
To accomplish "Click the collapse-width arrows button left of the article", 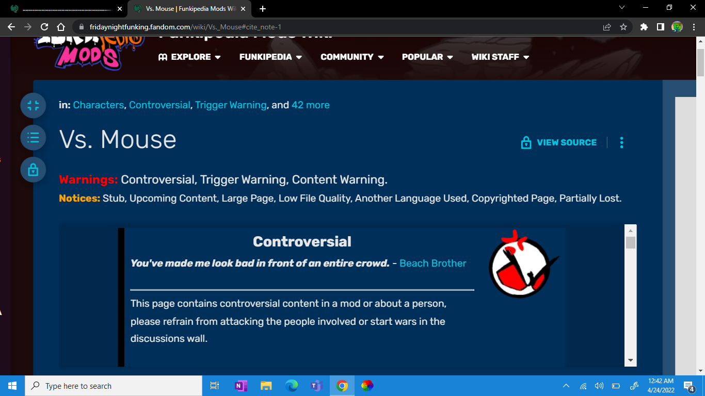I will coord(33,105).
